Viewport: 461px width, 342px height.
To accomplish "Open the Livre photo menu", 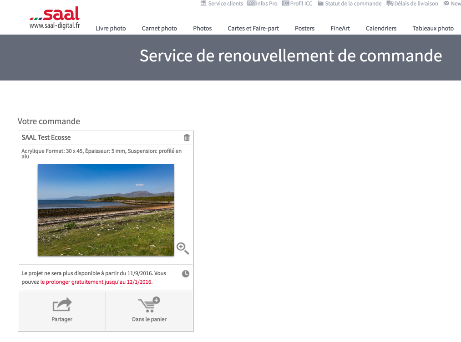I will [x=111, y=29].
